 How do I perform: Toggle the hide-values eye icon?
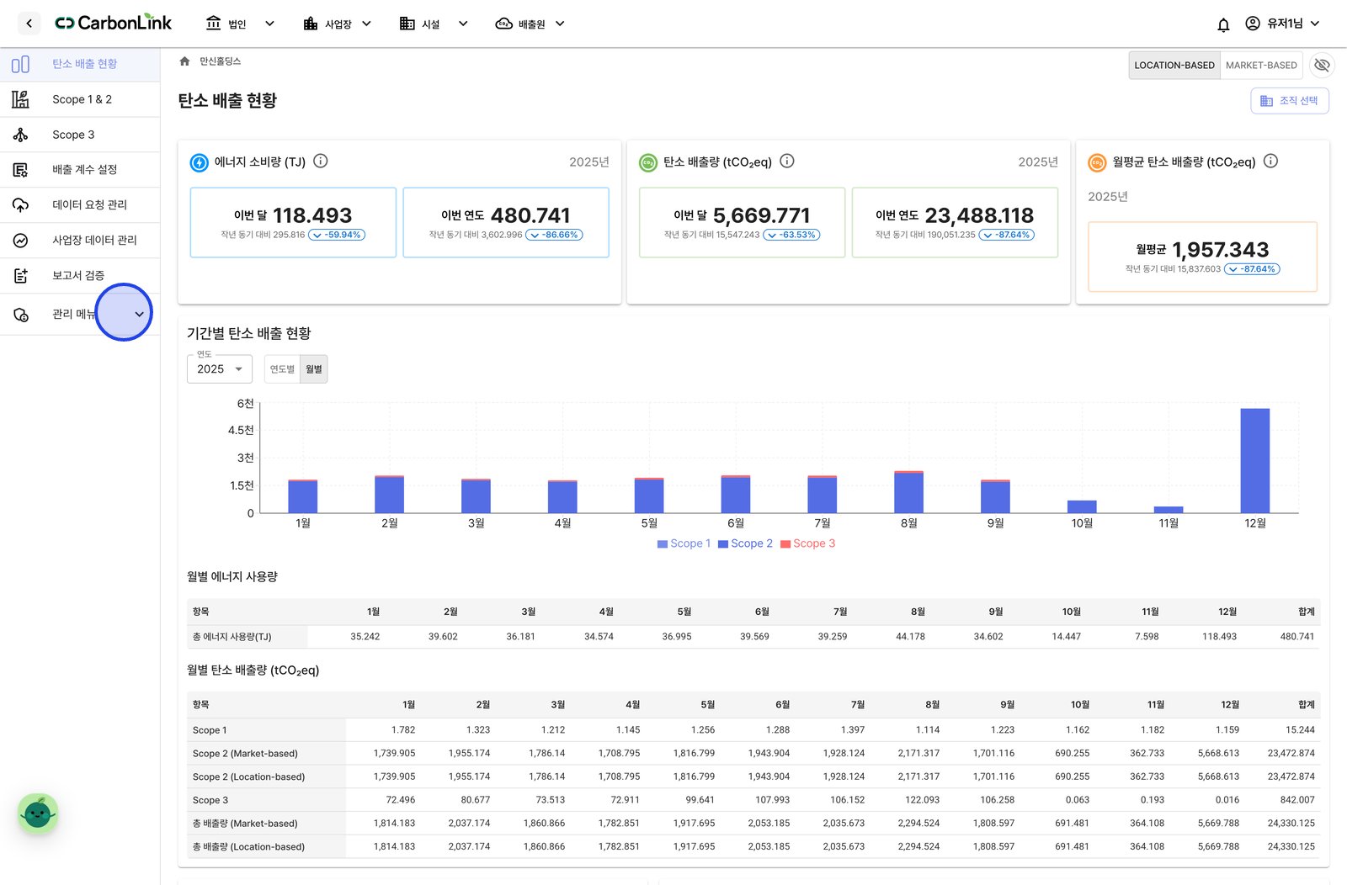[1322, 65]
